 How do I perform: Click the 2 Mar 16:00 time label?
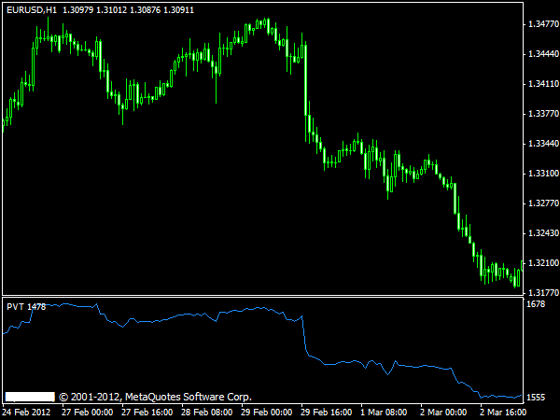tap(503, 413)
